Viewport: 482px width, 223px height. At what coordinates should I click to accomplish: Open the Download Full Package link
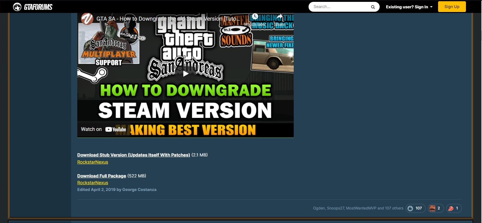point(102,176)
